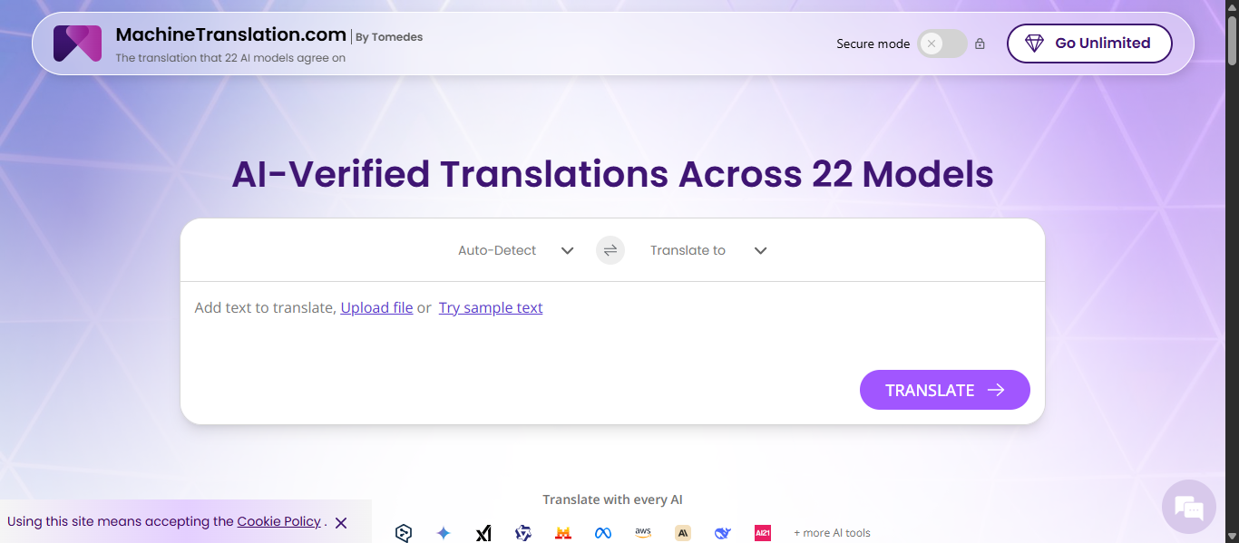Open the Upload file link

(x=376, y=307)
